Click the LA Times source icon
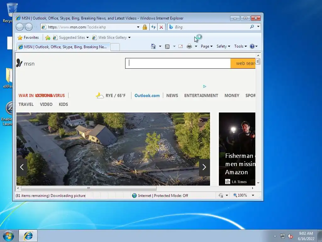The image size is (322, 242). (x=228, y=181)
